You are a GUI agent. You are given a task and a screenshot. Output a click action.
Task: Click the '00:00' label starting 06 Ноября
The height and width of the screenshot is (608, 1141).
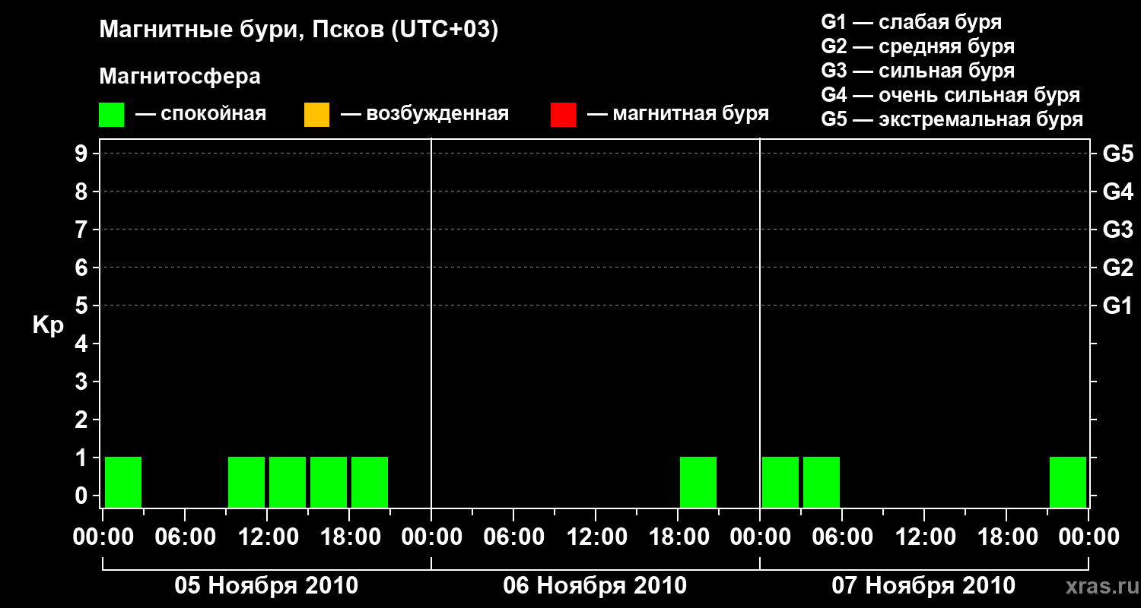tap(431, 537)
